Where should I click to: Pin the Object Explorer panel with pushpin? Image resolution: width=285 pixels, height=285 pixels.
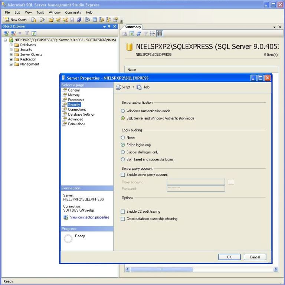[109, 26]
